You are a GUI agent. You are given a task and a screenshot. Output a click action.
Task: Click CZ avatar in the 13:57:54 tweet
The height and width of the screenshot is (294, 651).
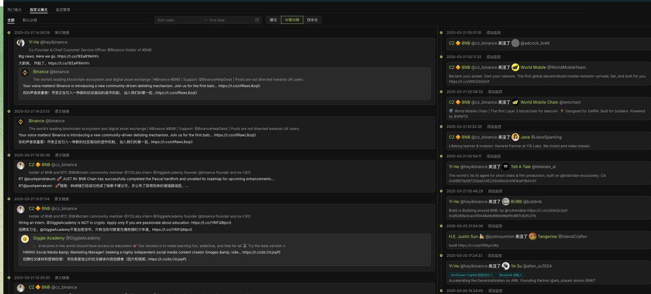(21, 209)
